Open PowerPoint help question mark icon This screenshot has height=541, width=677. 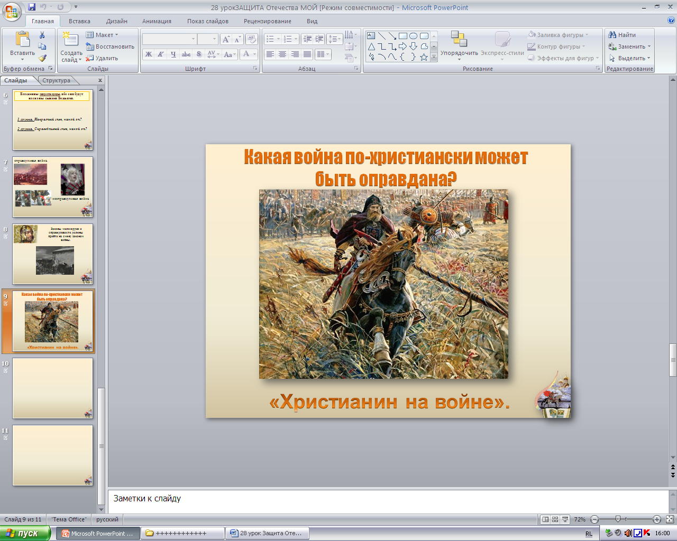[x=671, y=21]
